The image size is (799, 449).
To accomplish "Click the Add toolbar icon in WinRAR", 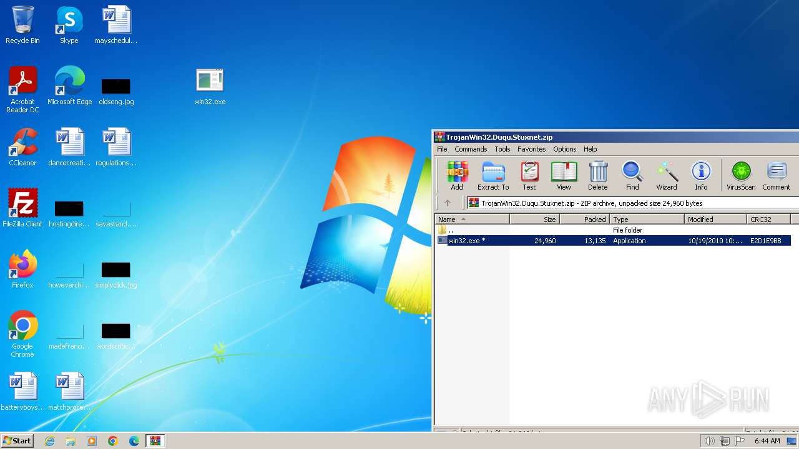I will 457,176.
